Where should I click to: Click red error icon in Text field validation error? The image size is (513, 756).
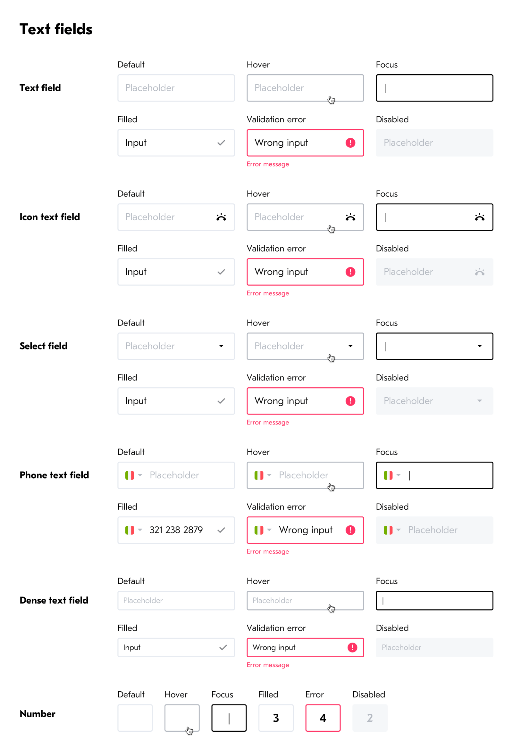[x=350, y=143]
